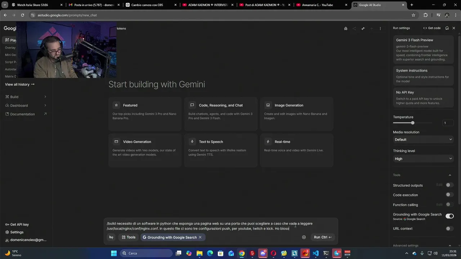Viewport: 461px width, 259px height.
Task: Adjust the Temperature slider handle
Action: click(x=413, y=123)
